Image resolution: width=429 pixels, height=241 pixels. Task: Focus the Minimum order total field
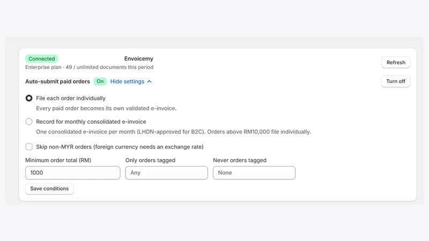[x=73, y=172]
